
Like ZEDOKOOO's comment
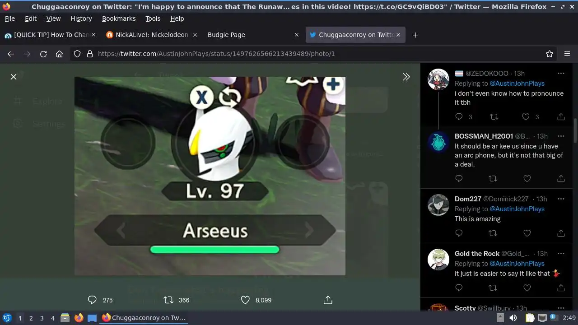pyautogui.click(x=526, y=116)
